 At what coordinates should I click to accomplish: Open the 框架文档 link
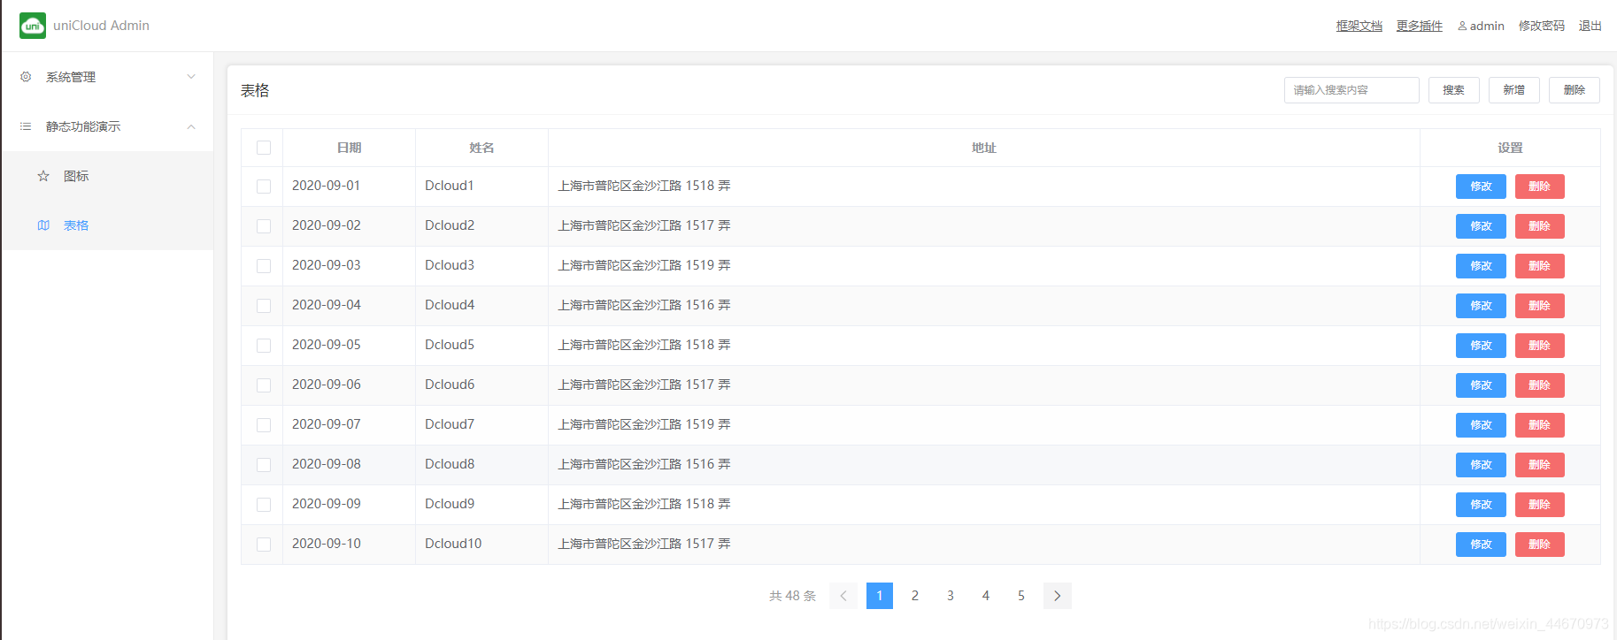pos(1359,26)
